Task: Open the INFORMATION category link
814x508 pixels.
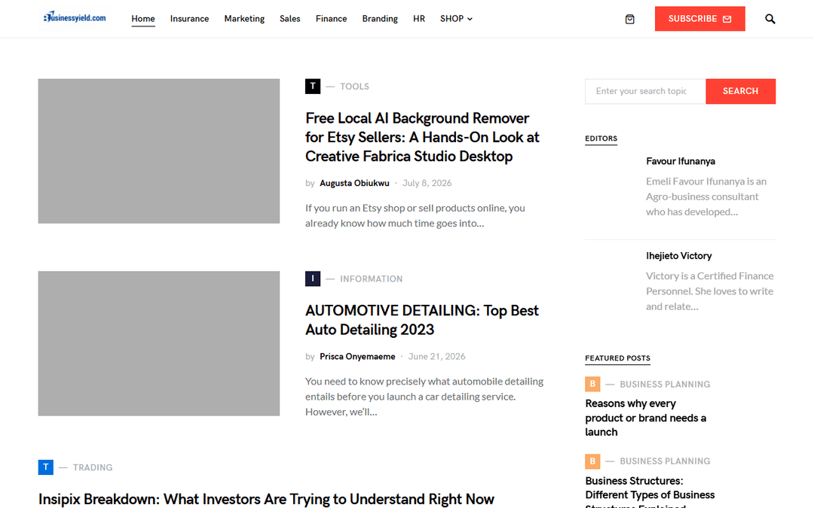Action: [x=371, y=279]
